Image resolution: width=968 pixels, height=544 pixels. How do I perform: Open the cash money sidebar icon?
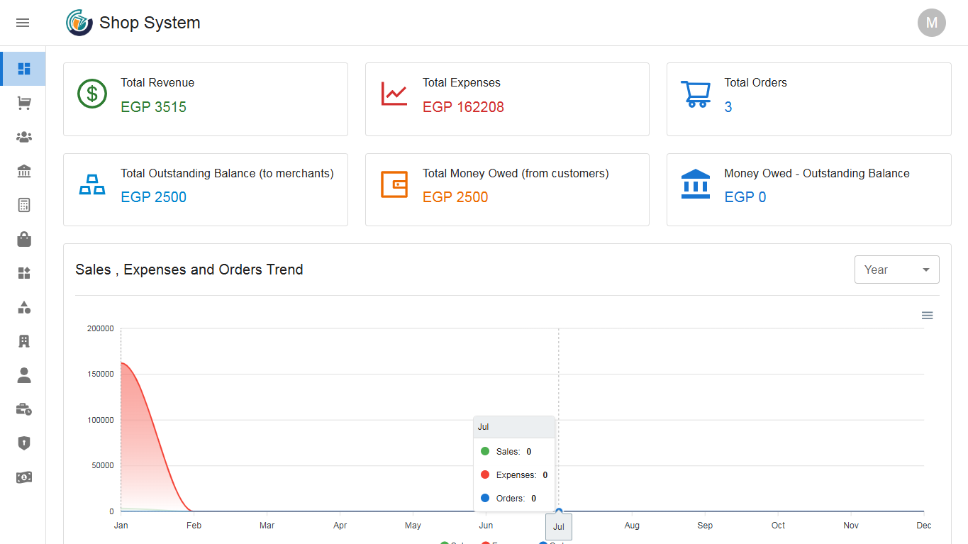coord(24,477)
